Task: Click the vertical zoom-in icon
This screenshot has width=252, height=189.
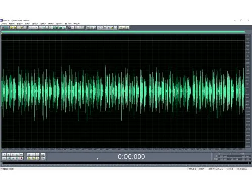Action: (43, 155)
